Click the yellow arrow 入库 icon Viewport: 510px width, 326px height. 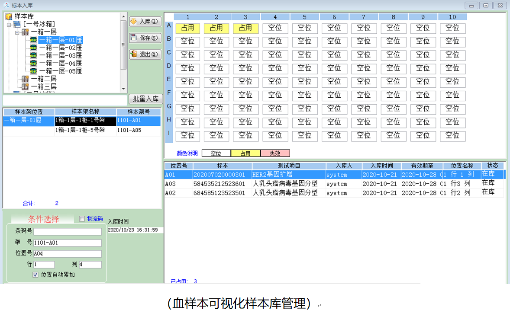[133, 21]
